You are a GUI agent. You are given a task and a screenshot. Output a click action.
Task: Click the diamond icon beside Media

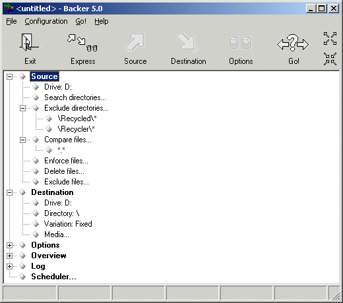tap(36, 234)
